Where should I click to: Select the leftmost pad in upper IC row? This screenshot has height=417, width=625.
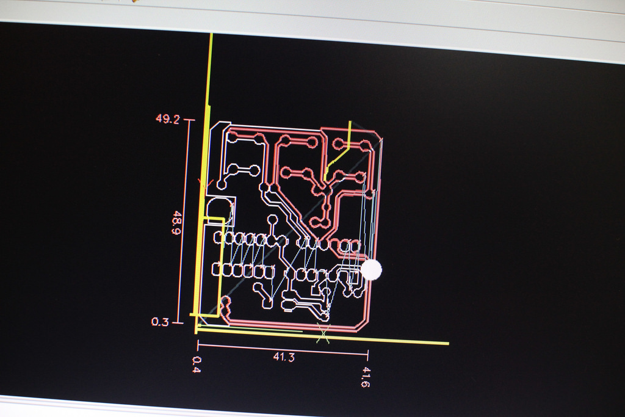pos(219,238)
